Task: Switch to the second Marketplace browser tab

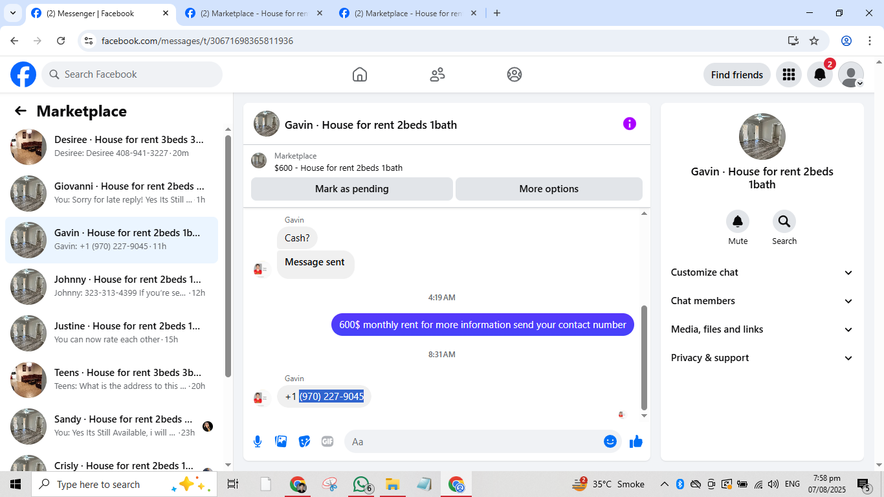Action: [x=254, y=13]
